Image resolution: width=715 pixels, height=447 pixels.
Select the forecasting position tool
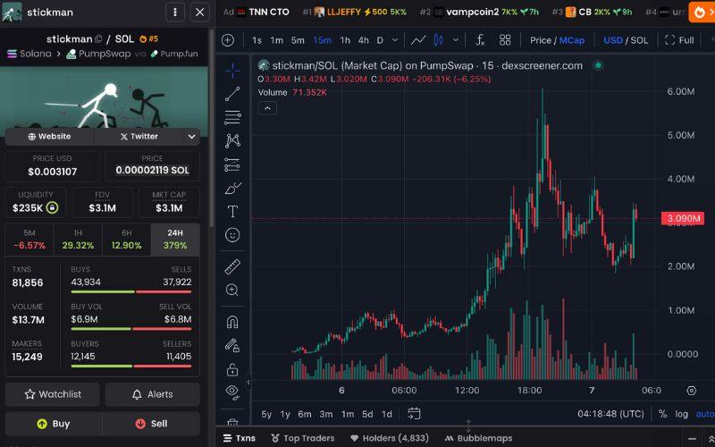pyautogui.click(x=232, y=164)
